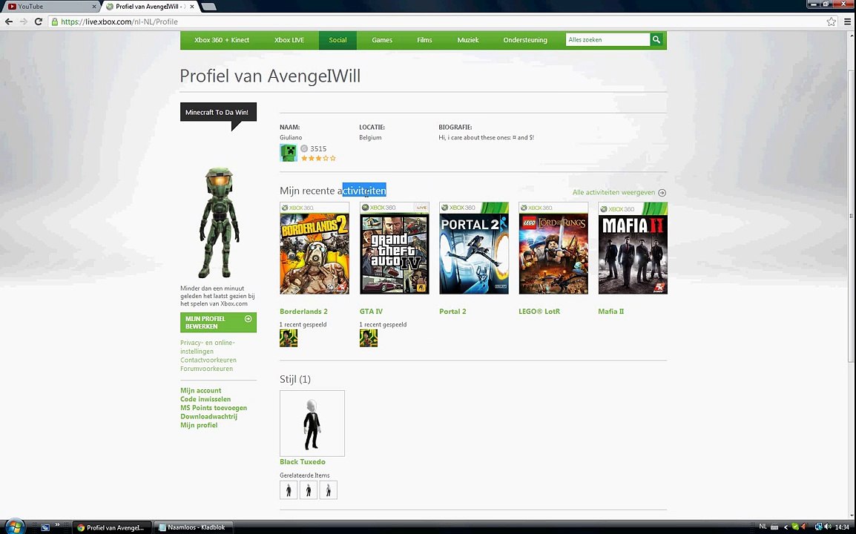Click friend gamerpic under GTA IV

(x=369, y=338)
